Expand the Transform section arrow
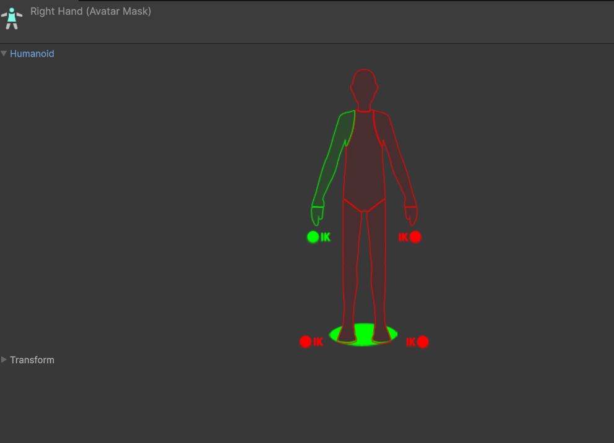 pos(4,359)
